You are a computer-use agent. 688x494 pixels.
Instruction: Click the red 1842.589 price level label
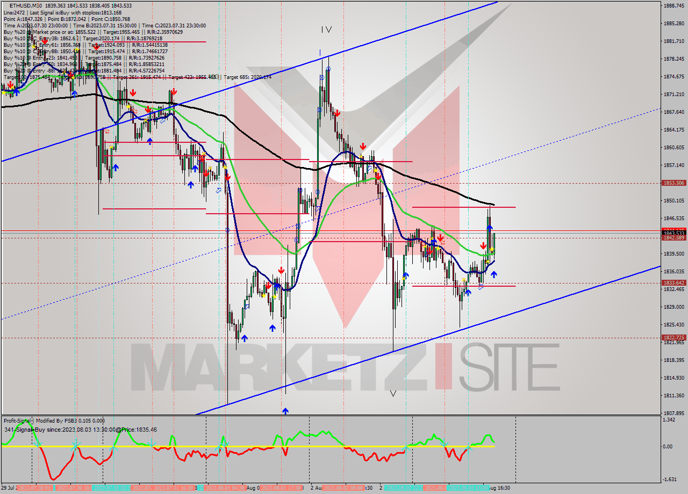tap(673, 237)
